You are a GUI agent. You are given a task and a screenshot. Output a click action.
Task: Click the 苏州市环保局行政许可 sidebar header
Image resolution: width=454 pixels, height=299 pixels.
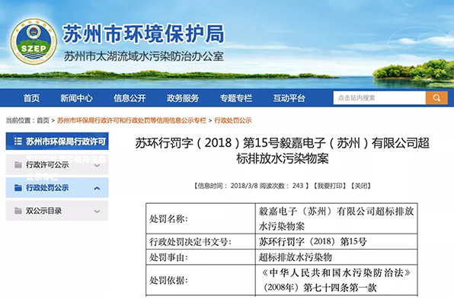(x=57, y=141)
